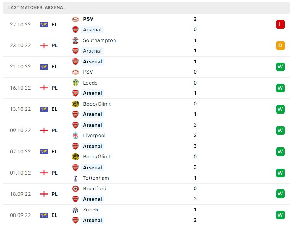Click the PL label for 01.10.22 match

coord(55,173)
